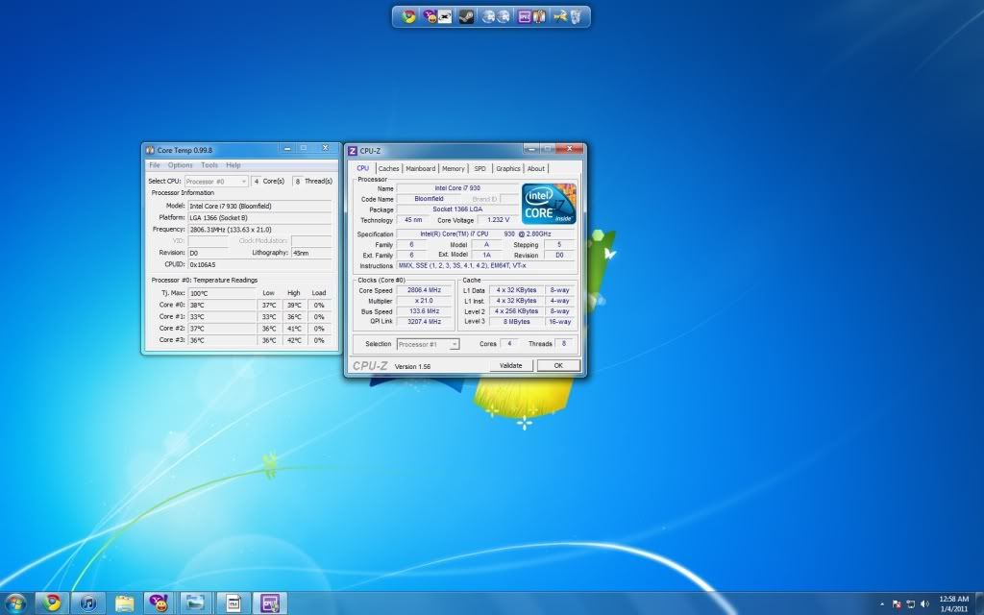Select the CPU tab in CPU-Z
The width and height of the screenshot is (984, 615).
362,168
